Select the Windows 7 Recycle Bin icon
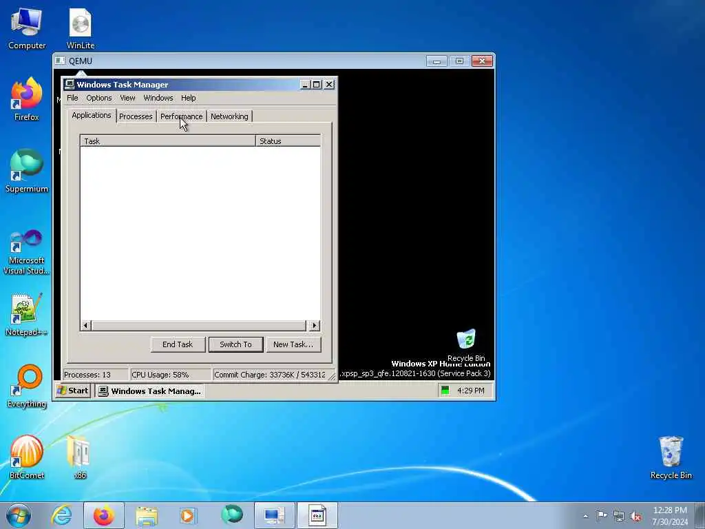Viewport: 705px width, 529px height. [671, 457]
